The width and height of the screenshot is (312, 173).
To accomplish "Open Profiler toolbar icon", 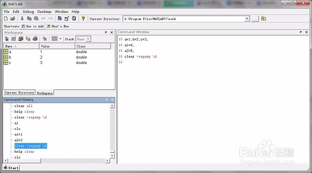I will [74, 18].
